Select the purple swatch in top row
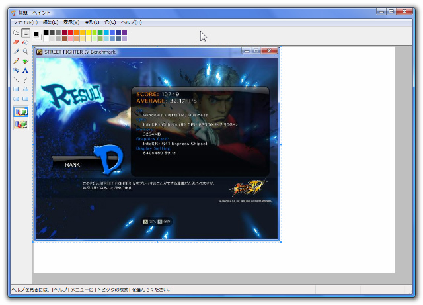This screenshot has height=305, width=423. click(124, 33)
